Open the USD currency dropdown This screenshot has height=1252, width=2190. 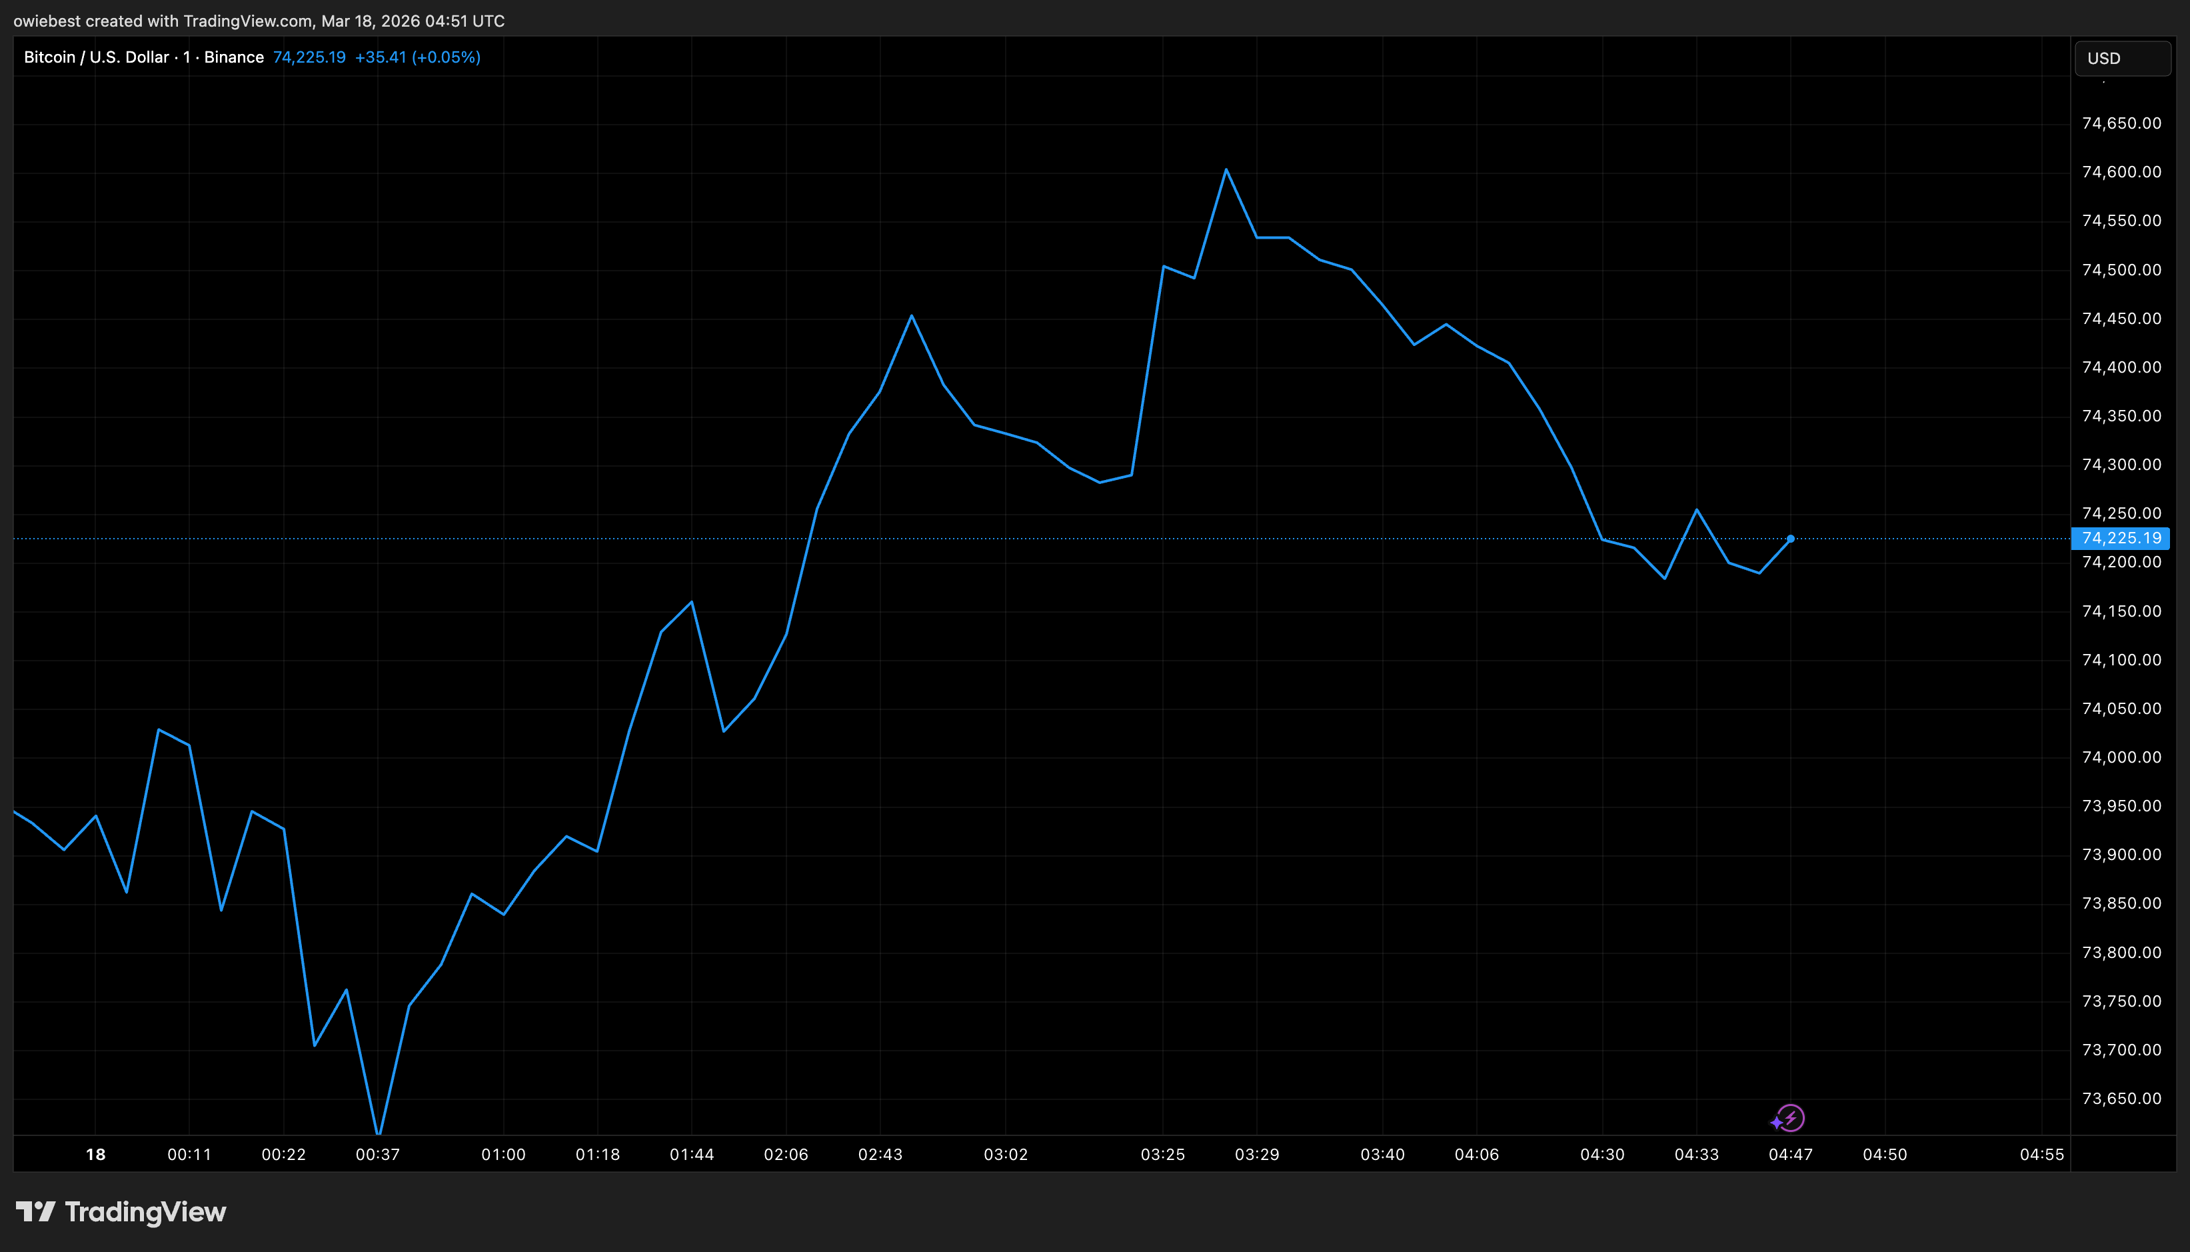click(2121, 59)
